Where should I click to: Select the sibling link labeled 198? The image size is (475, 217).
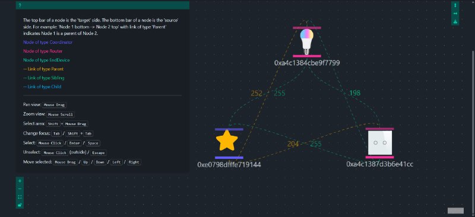coord(354,93)
